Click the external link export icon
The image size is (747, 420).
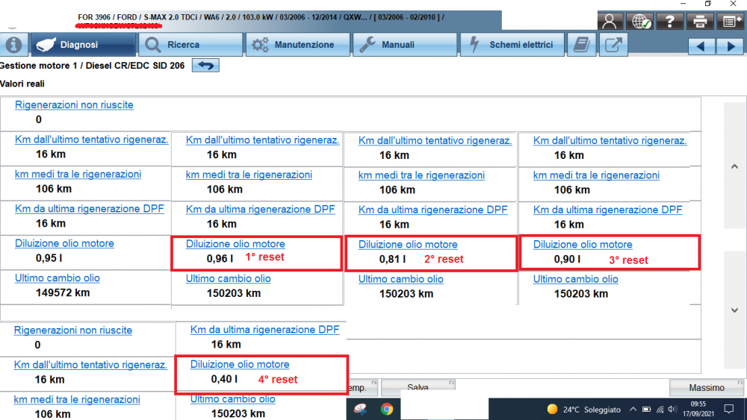pyautogui.click(x=613, y=45)
